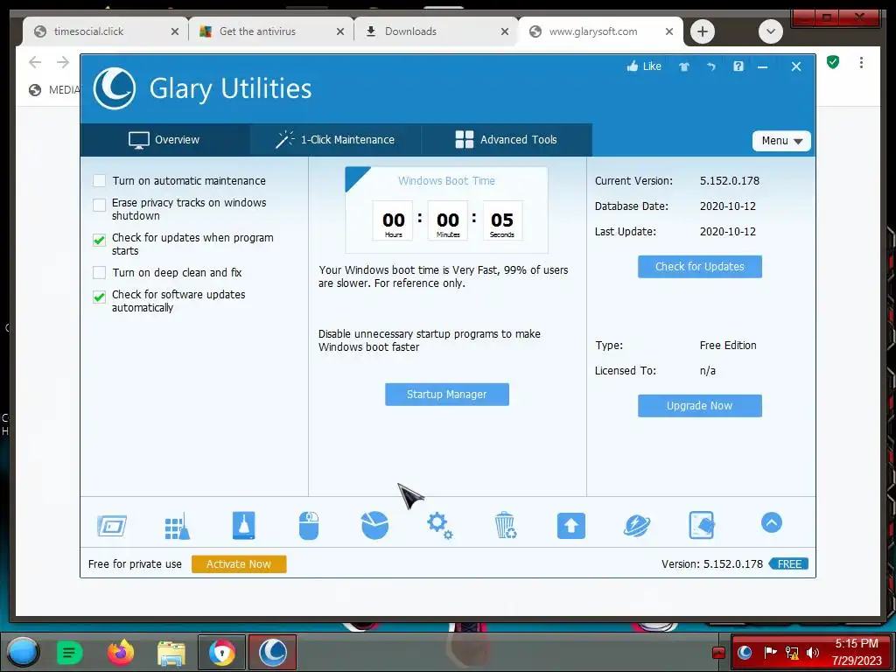896x672 pixels.
Task: Open File Explorer folder in taskbar
Action: click(171, 653)
